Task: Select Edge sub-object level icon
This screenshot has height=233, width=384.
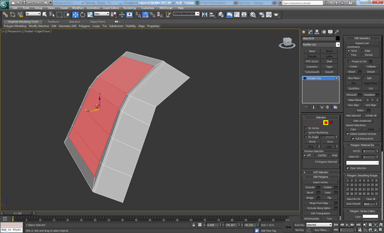Action: 315,123
